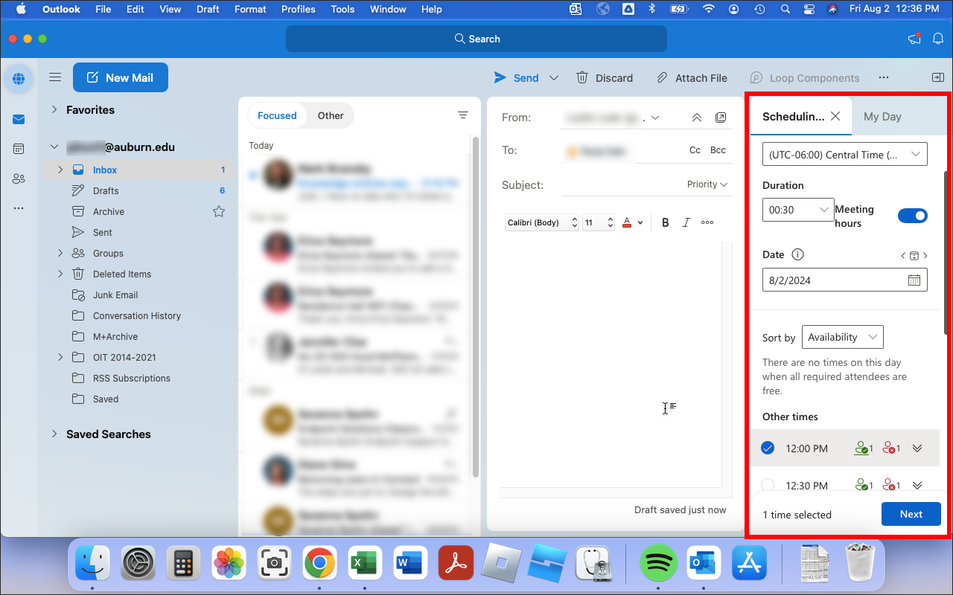
Task: Click the Search field at top
Action: point(476,39)
